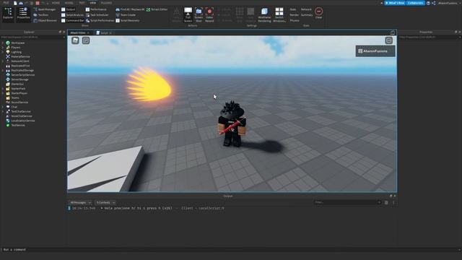Expand the Lighting tree node
Screen dimensions: 462x260
point(3,52)
